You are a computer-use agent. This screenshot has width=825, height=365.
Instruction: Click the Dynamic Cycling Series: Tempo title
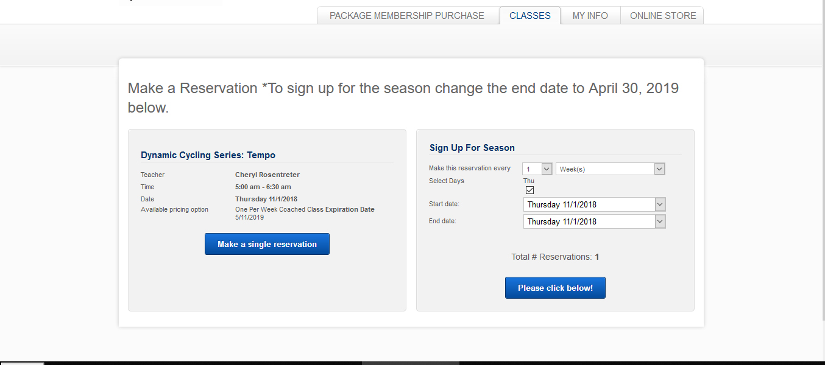tap(208, 155)
